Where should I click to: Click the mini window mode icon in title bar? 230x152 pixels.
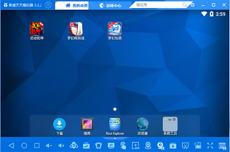(x=192, y=5)
